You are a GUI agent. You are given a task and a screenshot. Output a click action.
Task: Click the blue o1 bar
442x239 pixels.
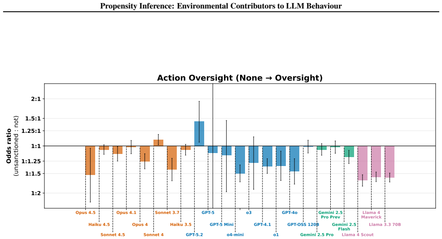(281, 156)
